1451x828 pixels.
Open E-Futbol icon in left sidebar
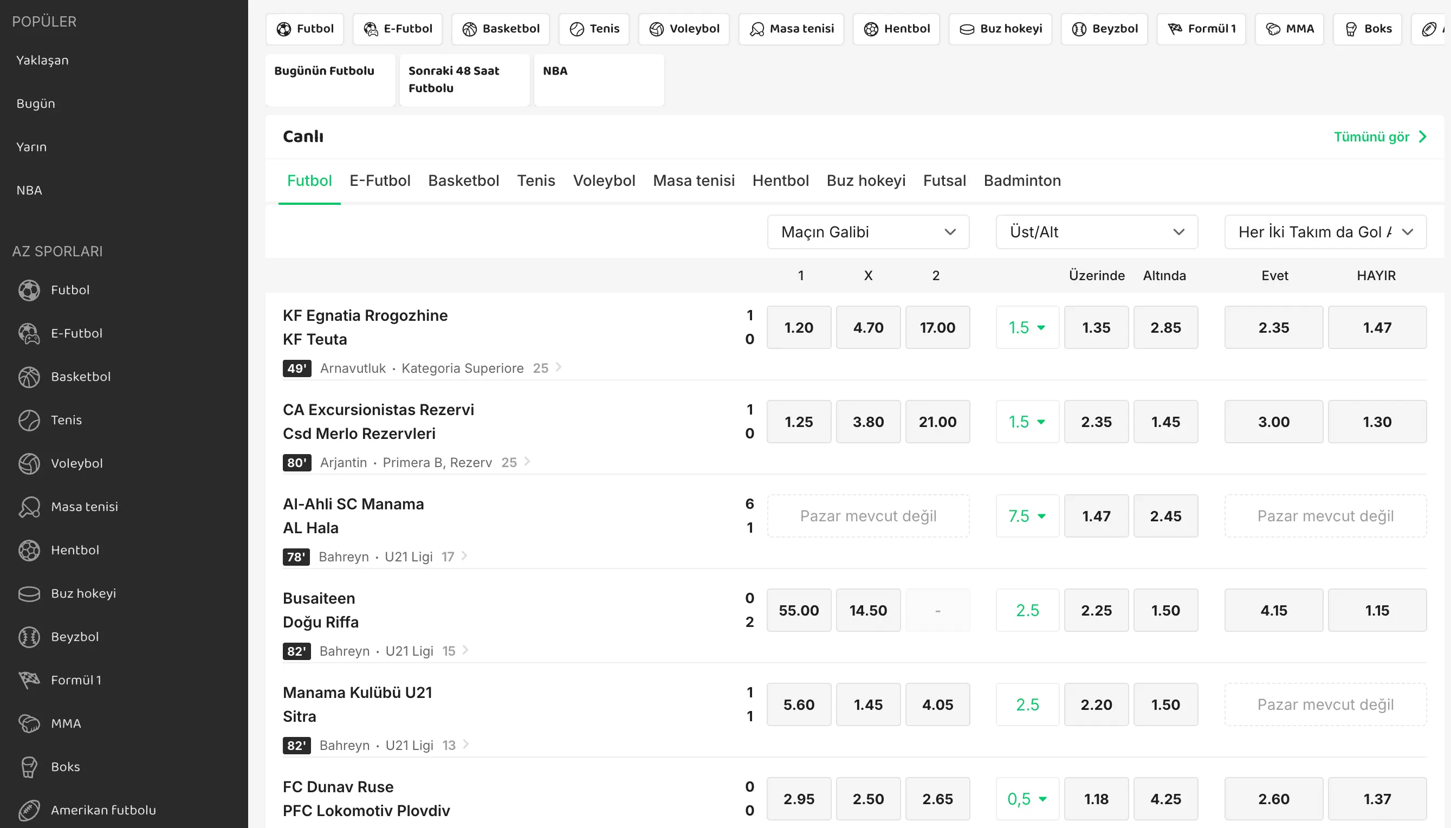point(29,333)
